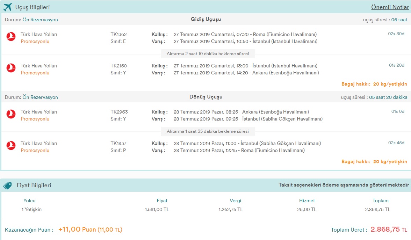This screenshot has height=240, width=411.
Task: Click Promosyonlu label under TK2150 flight
Action: point(35,73)
